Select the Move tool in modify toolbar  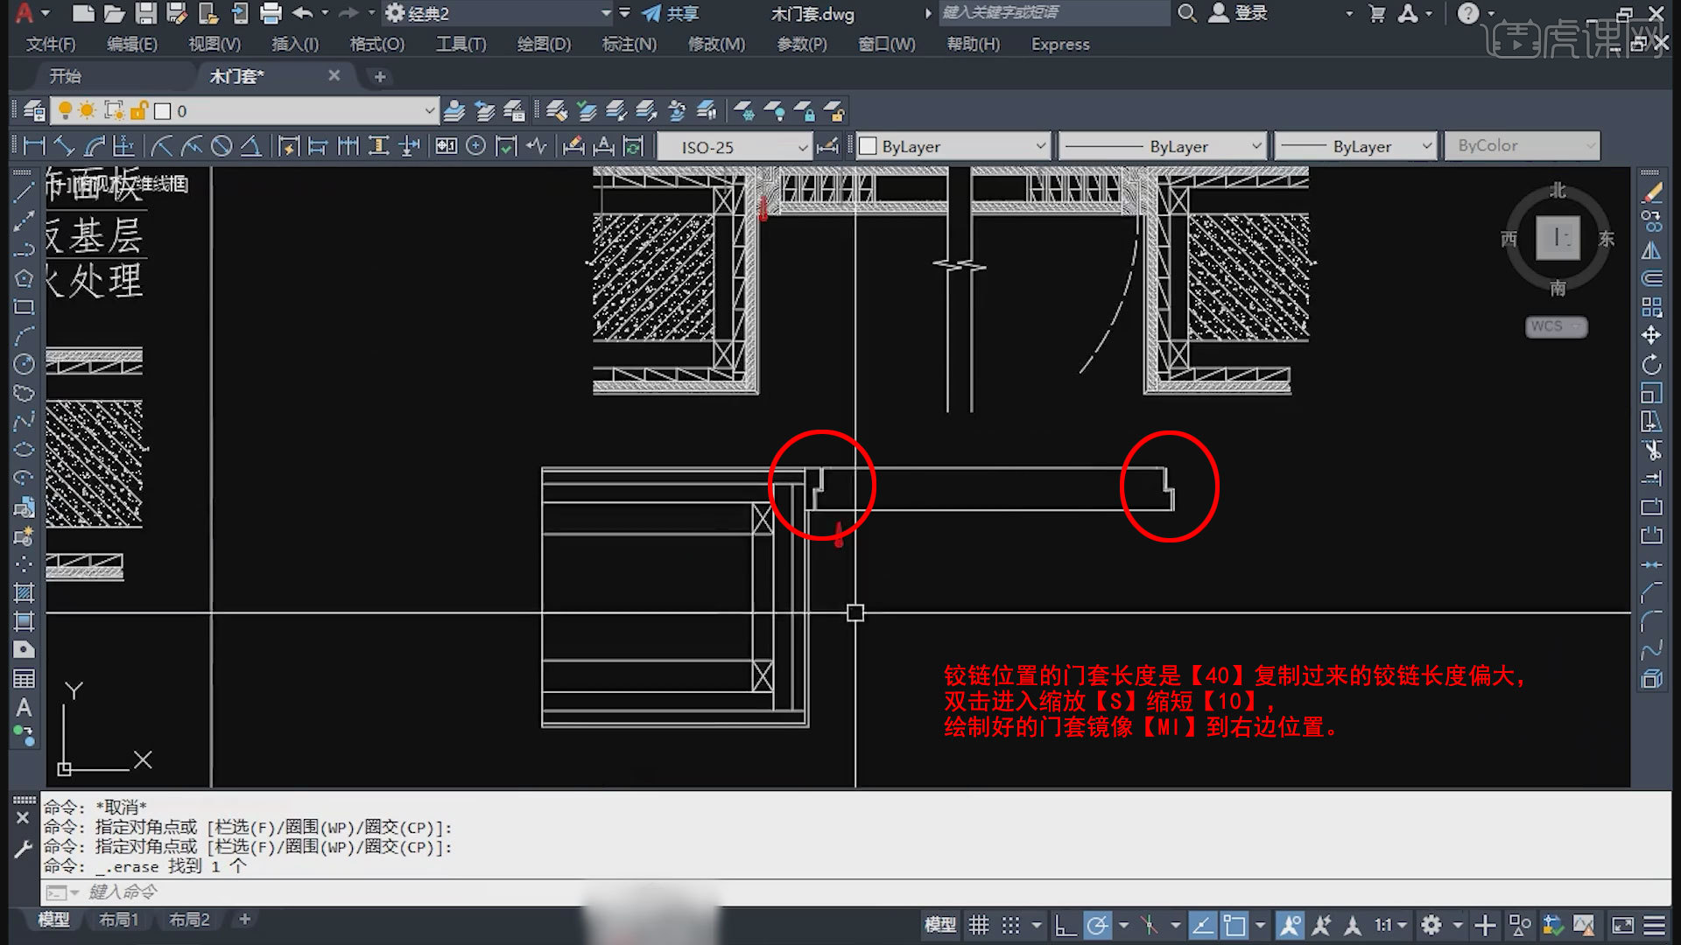point(1651,336)
